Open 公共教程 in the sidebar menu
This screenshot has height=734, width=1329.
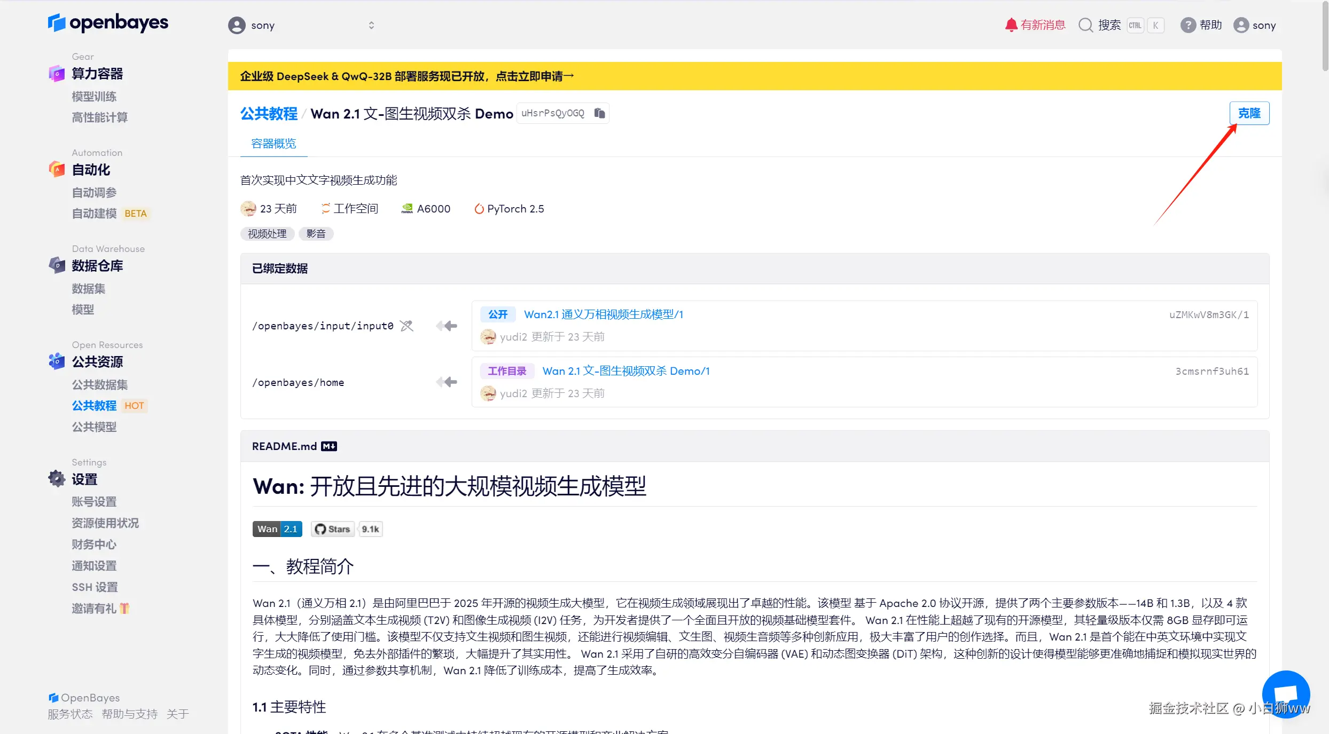tap(94, 406)
